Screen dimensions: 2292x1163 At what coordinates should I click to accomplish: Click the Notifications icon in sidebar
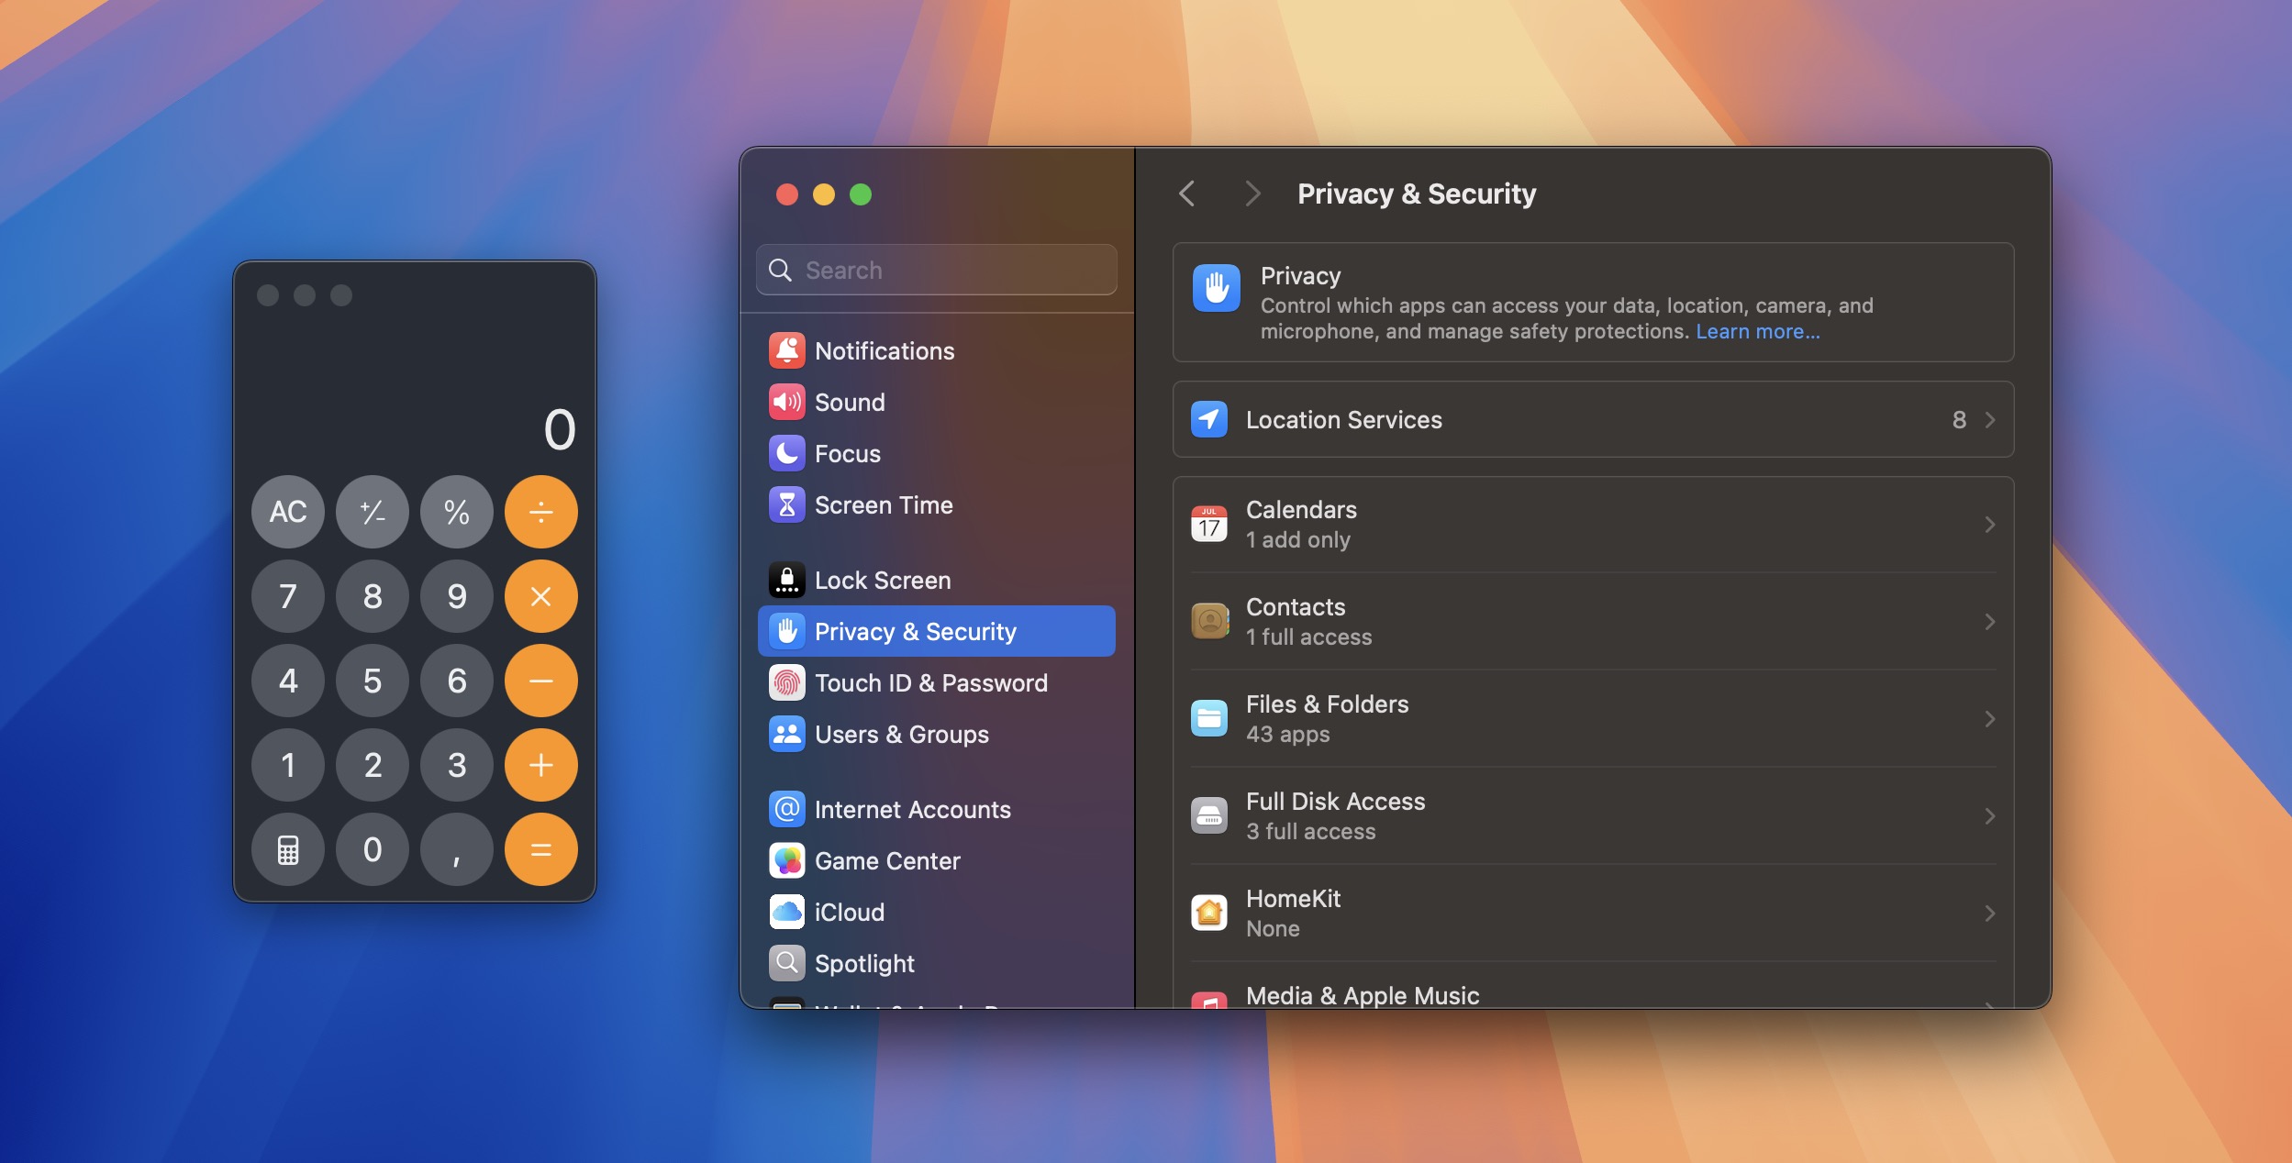point(786,350)
